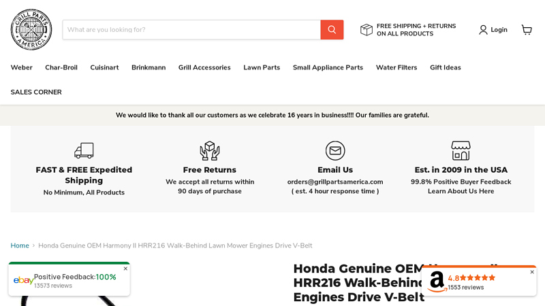Click the Home breadcrumb link

20,245
